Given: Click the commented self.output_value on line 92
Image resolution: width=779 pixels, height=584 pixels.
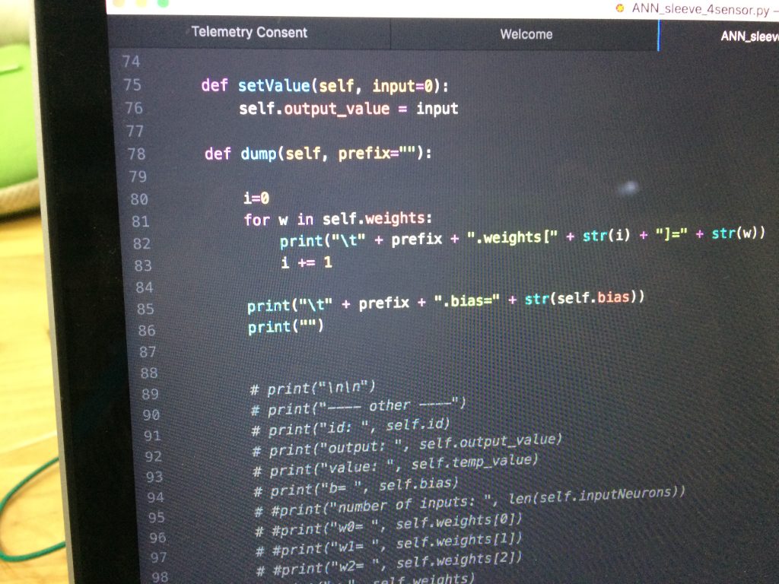Looking at the screenshot, I should point(491,441).
